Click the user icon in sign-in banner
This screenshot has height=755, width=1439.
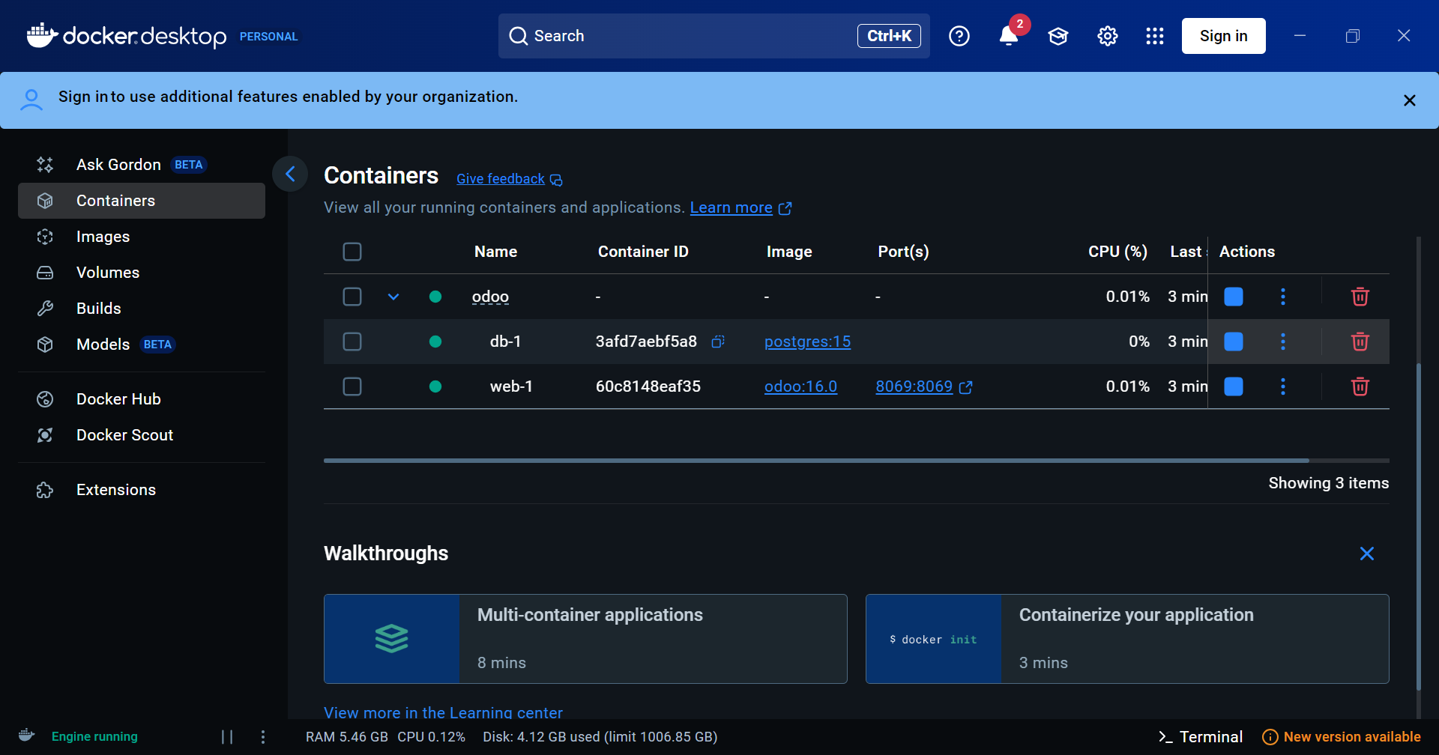31,100
